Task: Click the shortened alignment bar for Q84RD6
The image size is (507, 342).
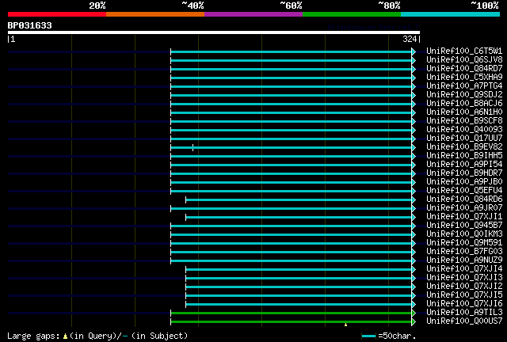Action: (299, 200)
